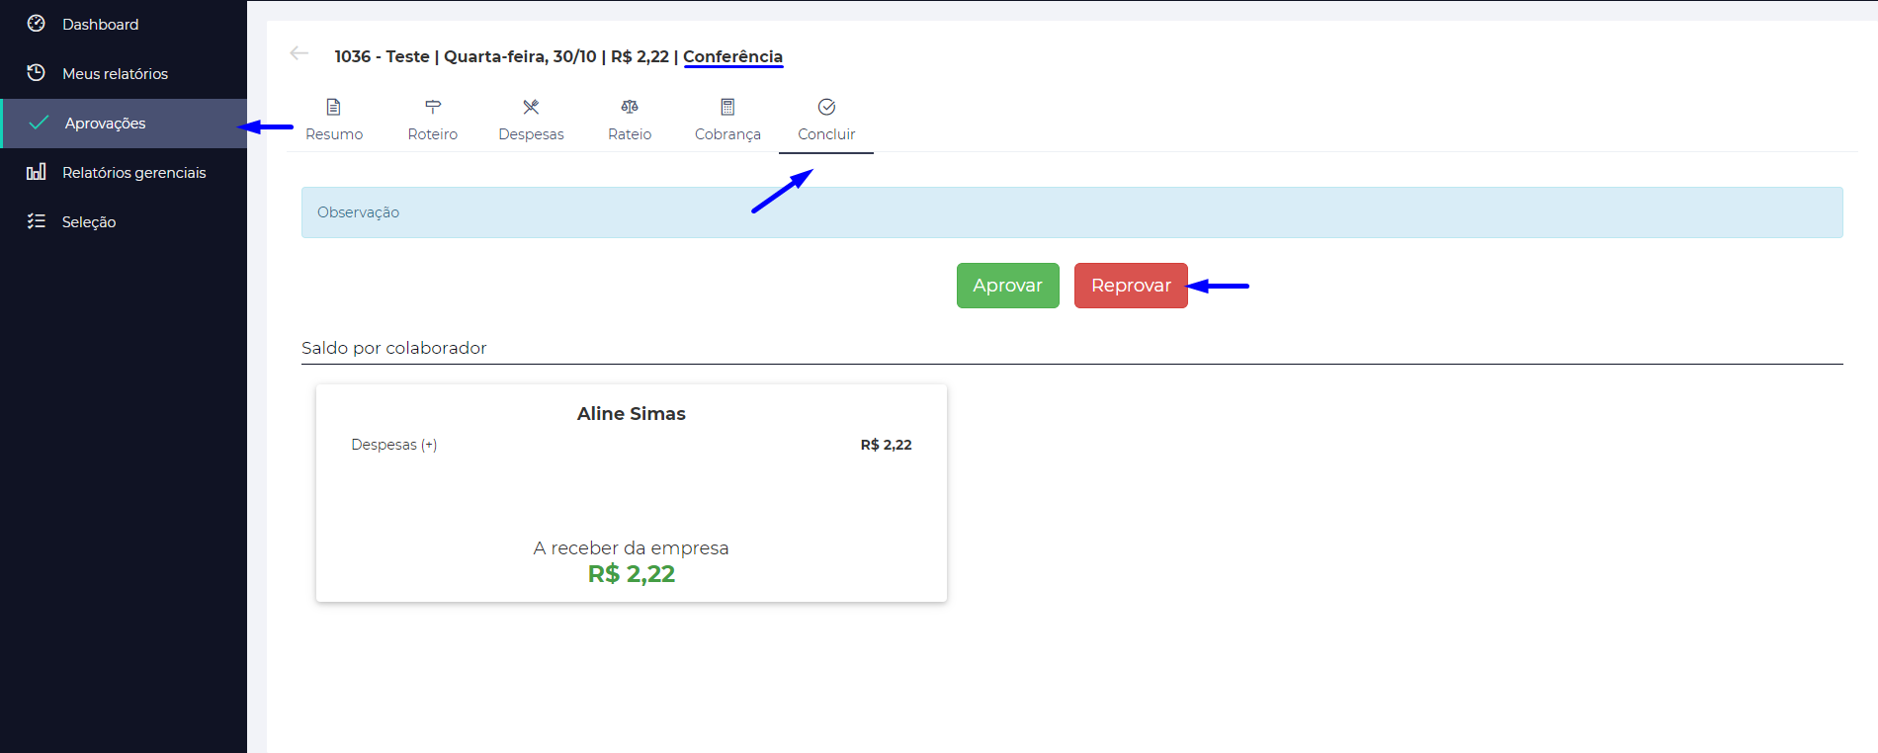This screenshot has width=1878, height=753.
Task: Click the Despesas utensils icon
Action: (531, 107)
